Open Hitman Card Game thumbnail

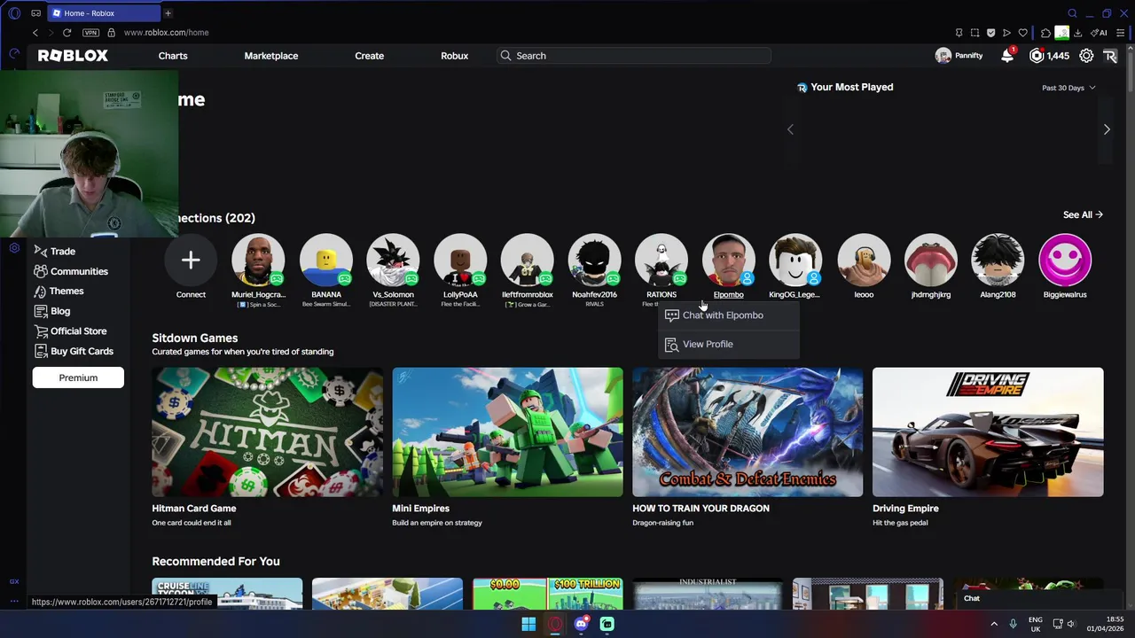(267, 432)
